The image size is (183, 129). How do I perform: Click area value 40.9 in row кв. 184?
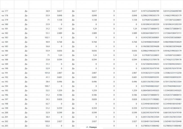click(48, 42)
